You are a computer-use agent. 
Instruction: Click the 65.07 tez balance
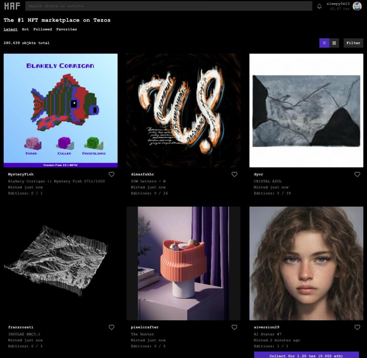(x=340, y=9)
